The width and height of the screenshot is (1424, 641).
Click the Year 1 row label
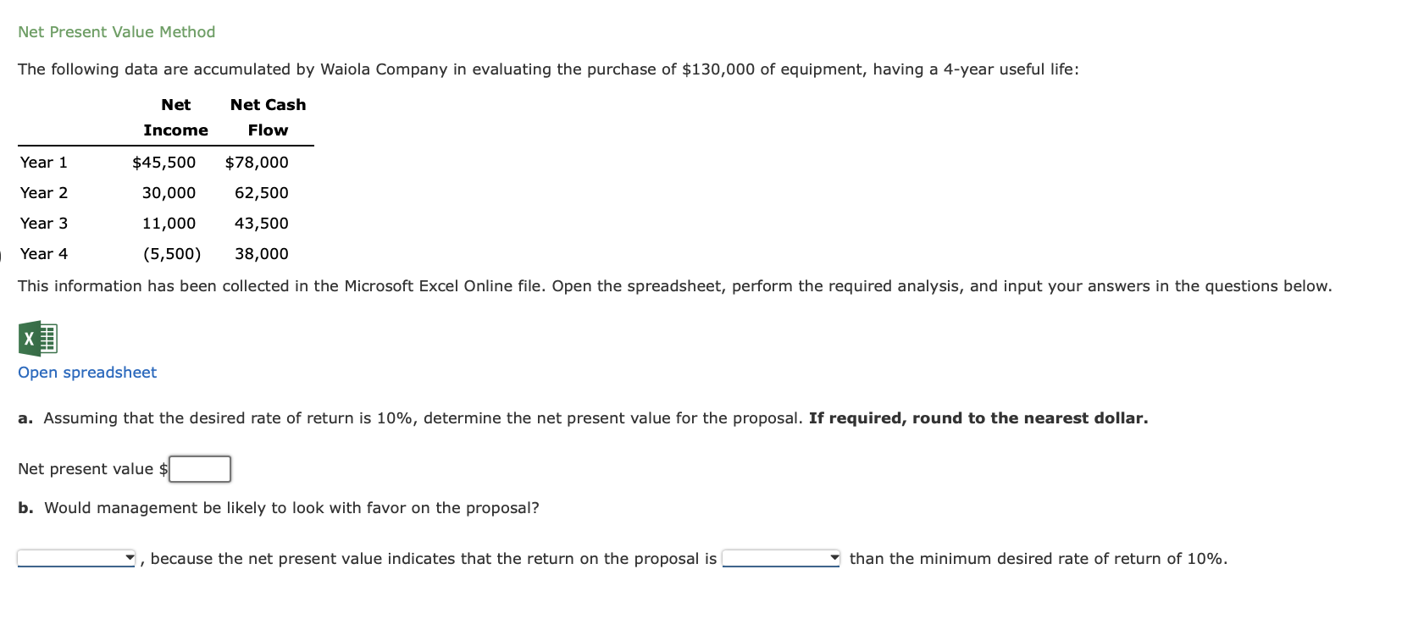click(x=43, y=162)
